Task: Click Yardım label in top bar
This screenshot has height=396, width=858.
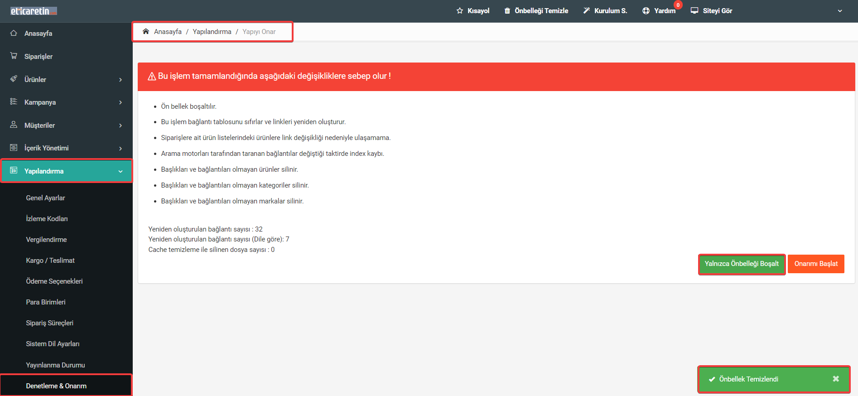Action: pos(665,11)
